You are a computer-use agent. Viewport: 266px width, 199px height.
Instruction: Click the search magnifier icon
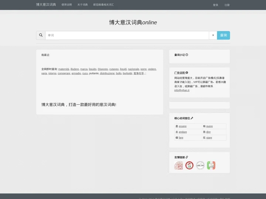point(41,35)
